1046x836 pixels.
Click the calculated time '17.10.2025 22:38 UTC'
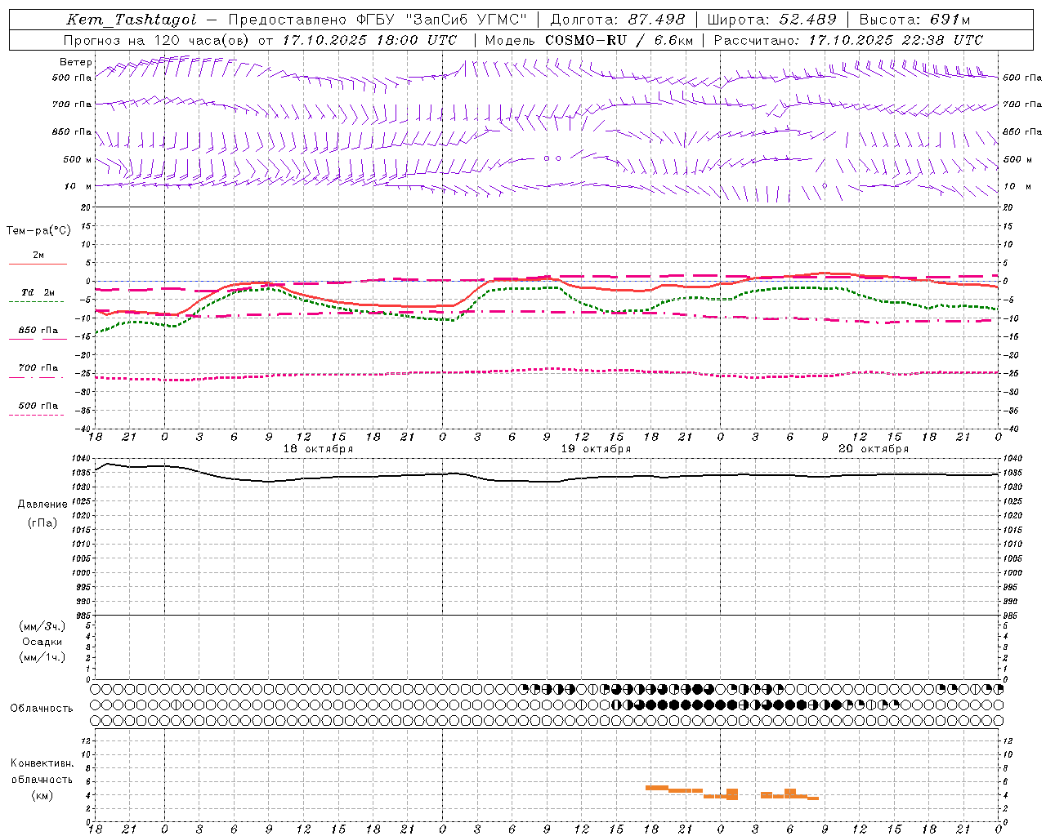click(896, 40)
